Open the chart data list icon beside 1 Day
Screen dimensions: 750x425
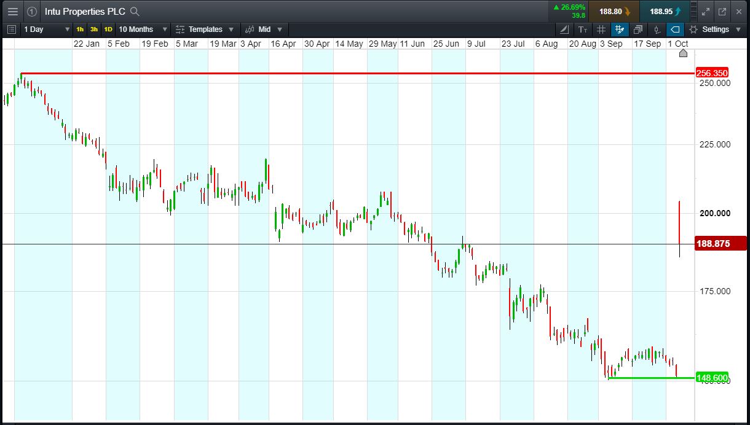12,29
